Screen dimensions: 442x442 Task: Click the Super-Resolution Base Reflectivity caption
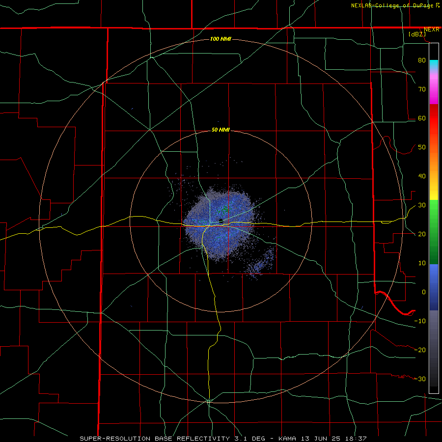click(223, 439)
